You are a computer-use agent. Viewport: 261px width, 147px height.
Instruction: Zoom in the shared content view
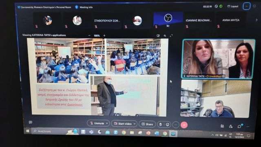click(x=104, y=36)
